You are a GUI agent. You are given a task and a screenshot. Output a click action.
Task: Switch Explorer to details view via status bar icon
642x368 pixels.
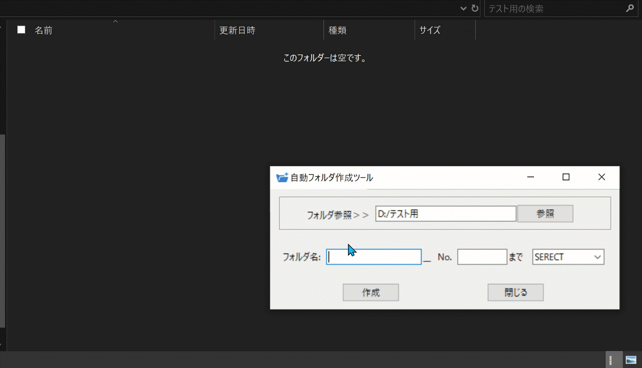(614, 359)
